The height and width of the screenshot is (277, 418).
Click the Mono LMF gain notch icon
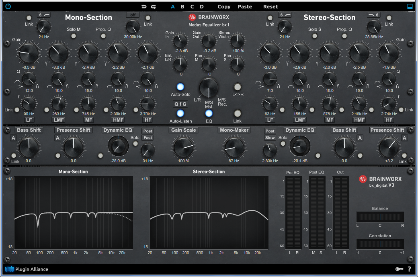[x=46, y=64]
